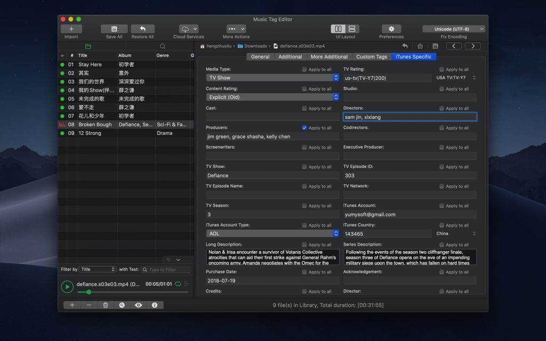
Task: Select the Stay Here track row
Action: (x=126, y=64)
